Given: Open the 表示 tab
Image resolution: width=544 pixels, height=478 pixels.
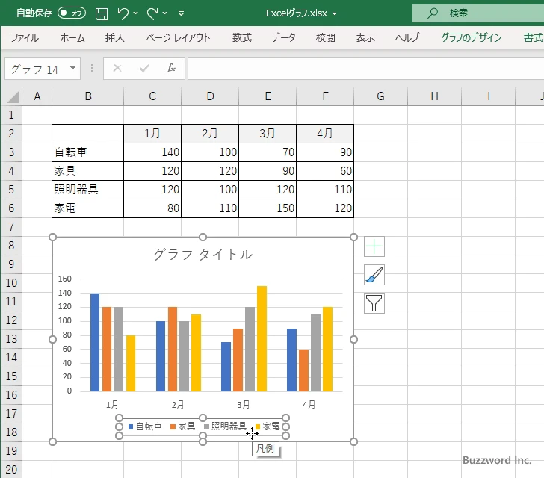Looking at the screenshot, I should (x=365, y=37).
